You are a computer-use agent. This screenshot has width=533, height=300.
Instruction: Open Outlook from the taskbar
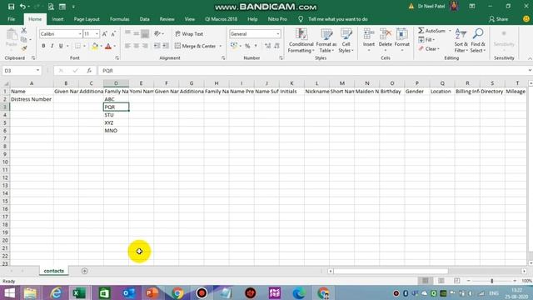[x=128, y=292]
